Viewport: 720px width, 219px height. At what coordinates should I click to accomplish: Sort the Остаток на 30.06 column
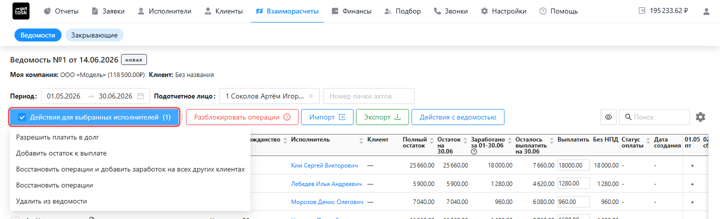point(466,140)
